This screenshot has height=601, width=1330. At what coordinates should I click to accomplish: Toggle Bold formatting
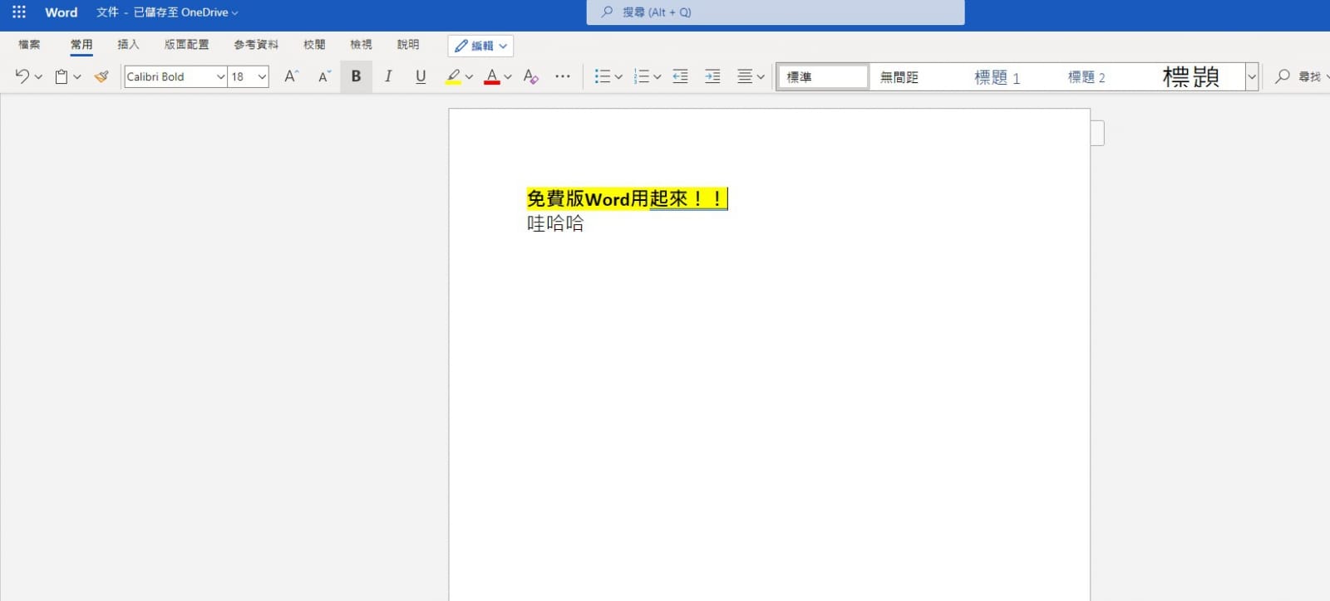click(356, 76)
